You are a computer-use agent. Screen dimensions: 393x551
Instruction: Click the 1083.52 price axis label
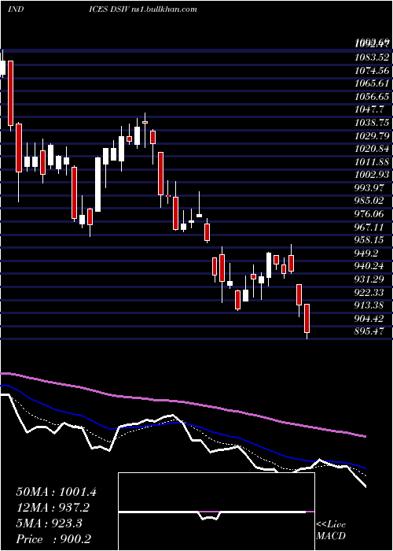click(372, 57)
